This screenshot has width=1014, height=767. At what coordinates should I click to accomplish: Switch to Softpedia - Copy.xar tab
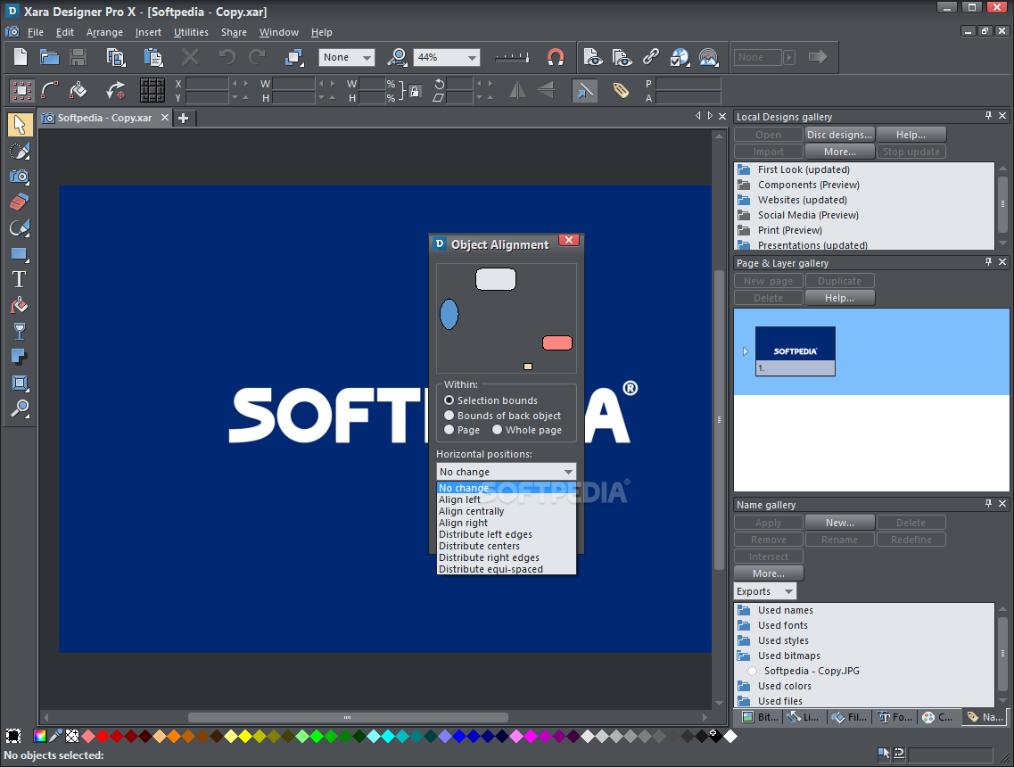104,118
